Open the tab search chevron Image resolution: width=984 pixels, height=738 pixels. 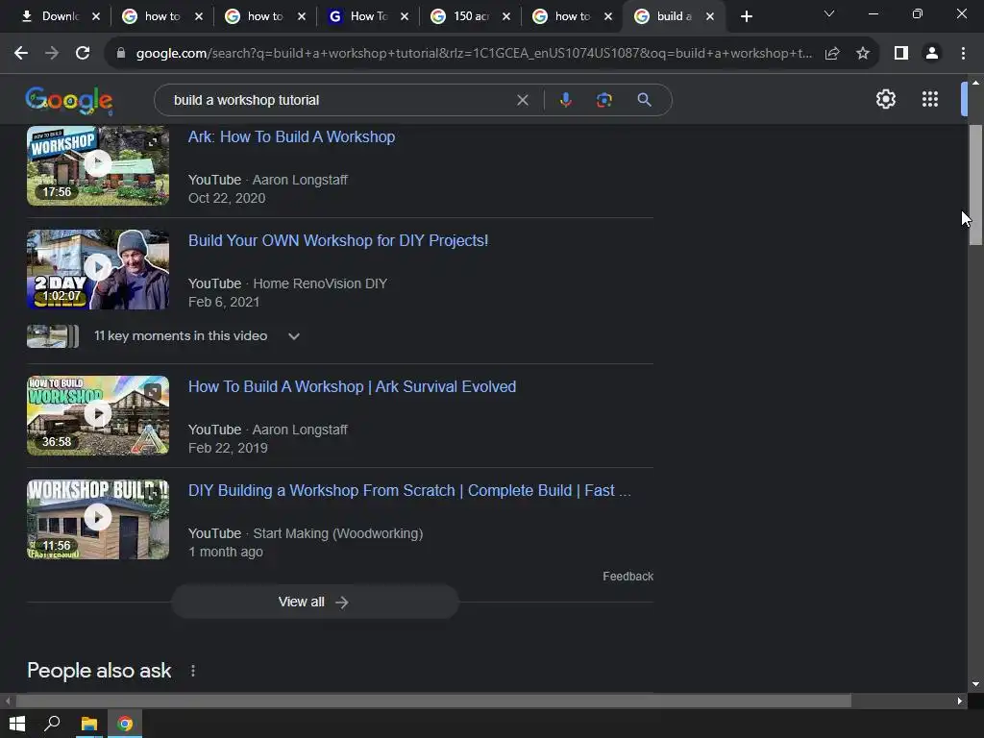pyautogui.click(x=829, y=13)
